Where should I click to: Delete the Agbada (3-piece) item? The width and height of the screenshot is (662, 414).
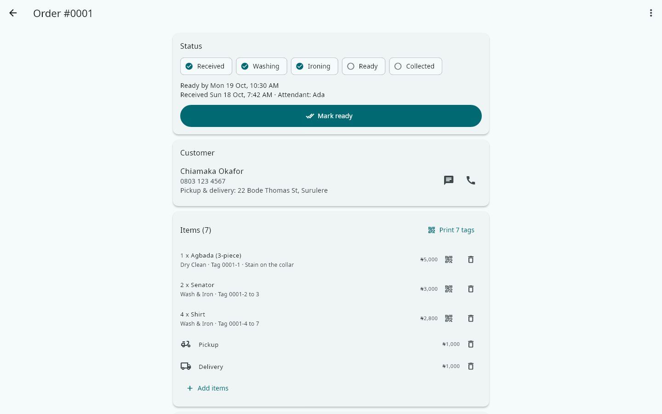[471, 259]
